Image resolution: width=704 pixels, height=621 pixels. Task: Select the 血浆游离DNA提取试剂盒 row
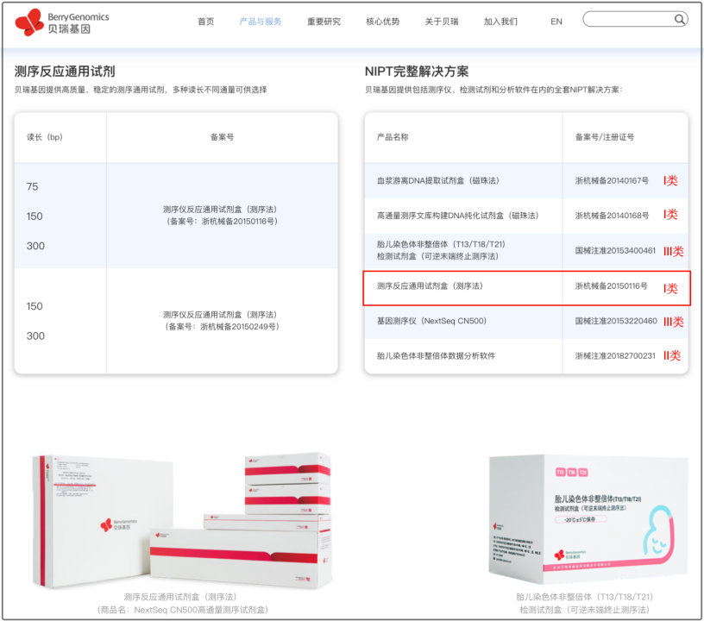438,180
